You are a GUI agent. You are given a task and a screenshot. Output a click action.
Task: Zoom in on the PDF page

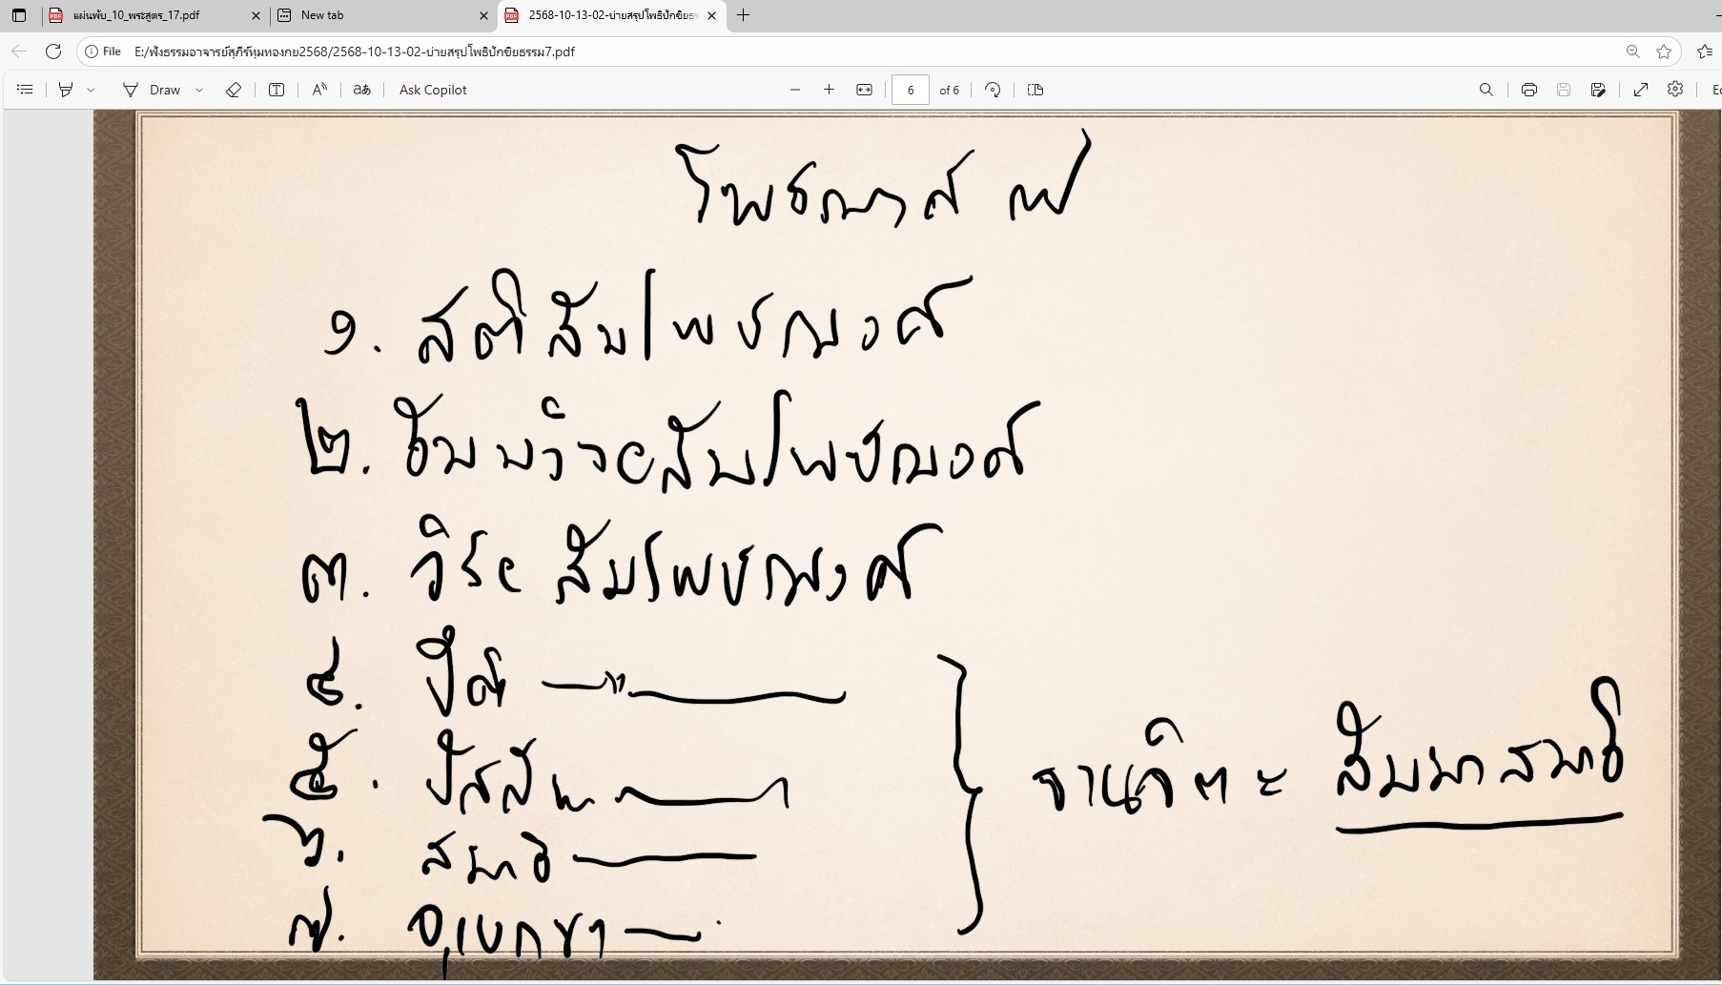[830, 90]
